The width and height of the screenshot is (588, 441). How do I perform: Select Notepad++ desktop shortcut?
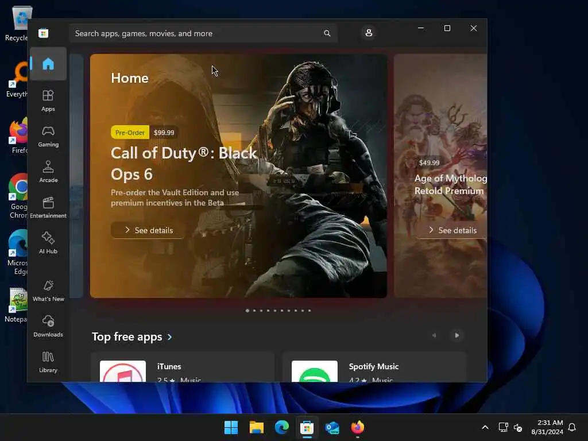tap(16, 305)
